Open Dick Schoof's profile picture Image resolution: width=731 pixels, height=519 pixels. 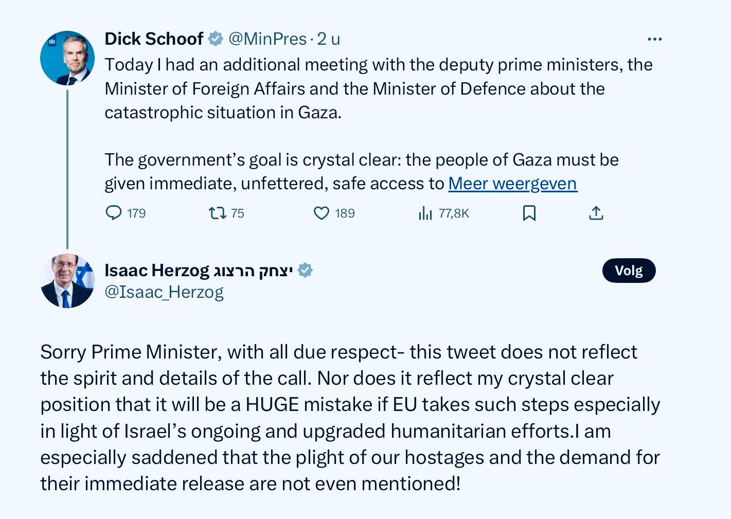coord(67,58)
